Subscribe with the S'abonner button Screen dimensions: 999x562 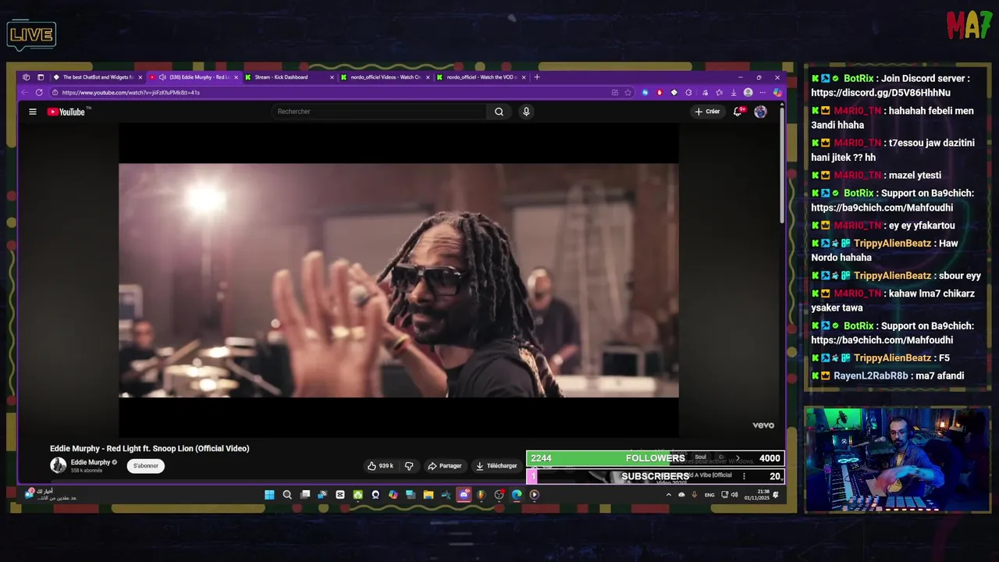point(146,466)
